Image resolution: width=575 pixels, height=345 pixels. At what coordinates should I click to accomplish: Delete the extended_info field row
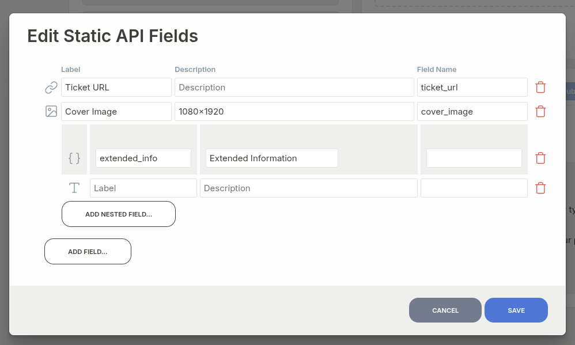[x=540, y=158]
